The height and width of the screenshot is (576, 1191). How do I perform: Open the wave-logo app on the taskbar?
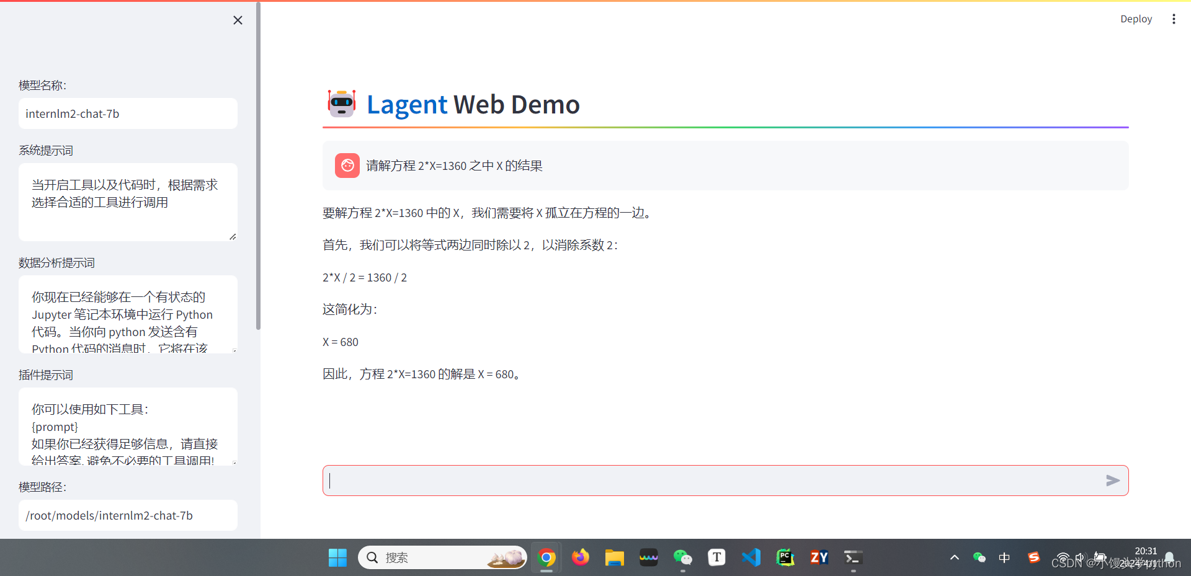pos(649,557)
